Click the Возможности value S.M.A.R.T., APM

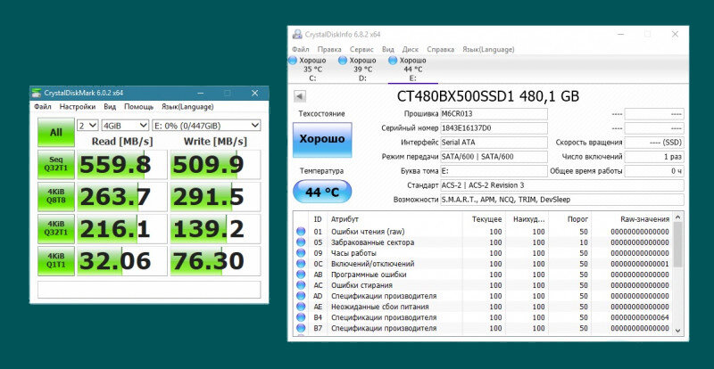pos(562,200)
